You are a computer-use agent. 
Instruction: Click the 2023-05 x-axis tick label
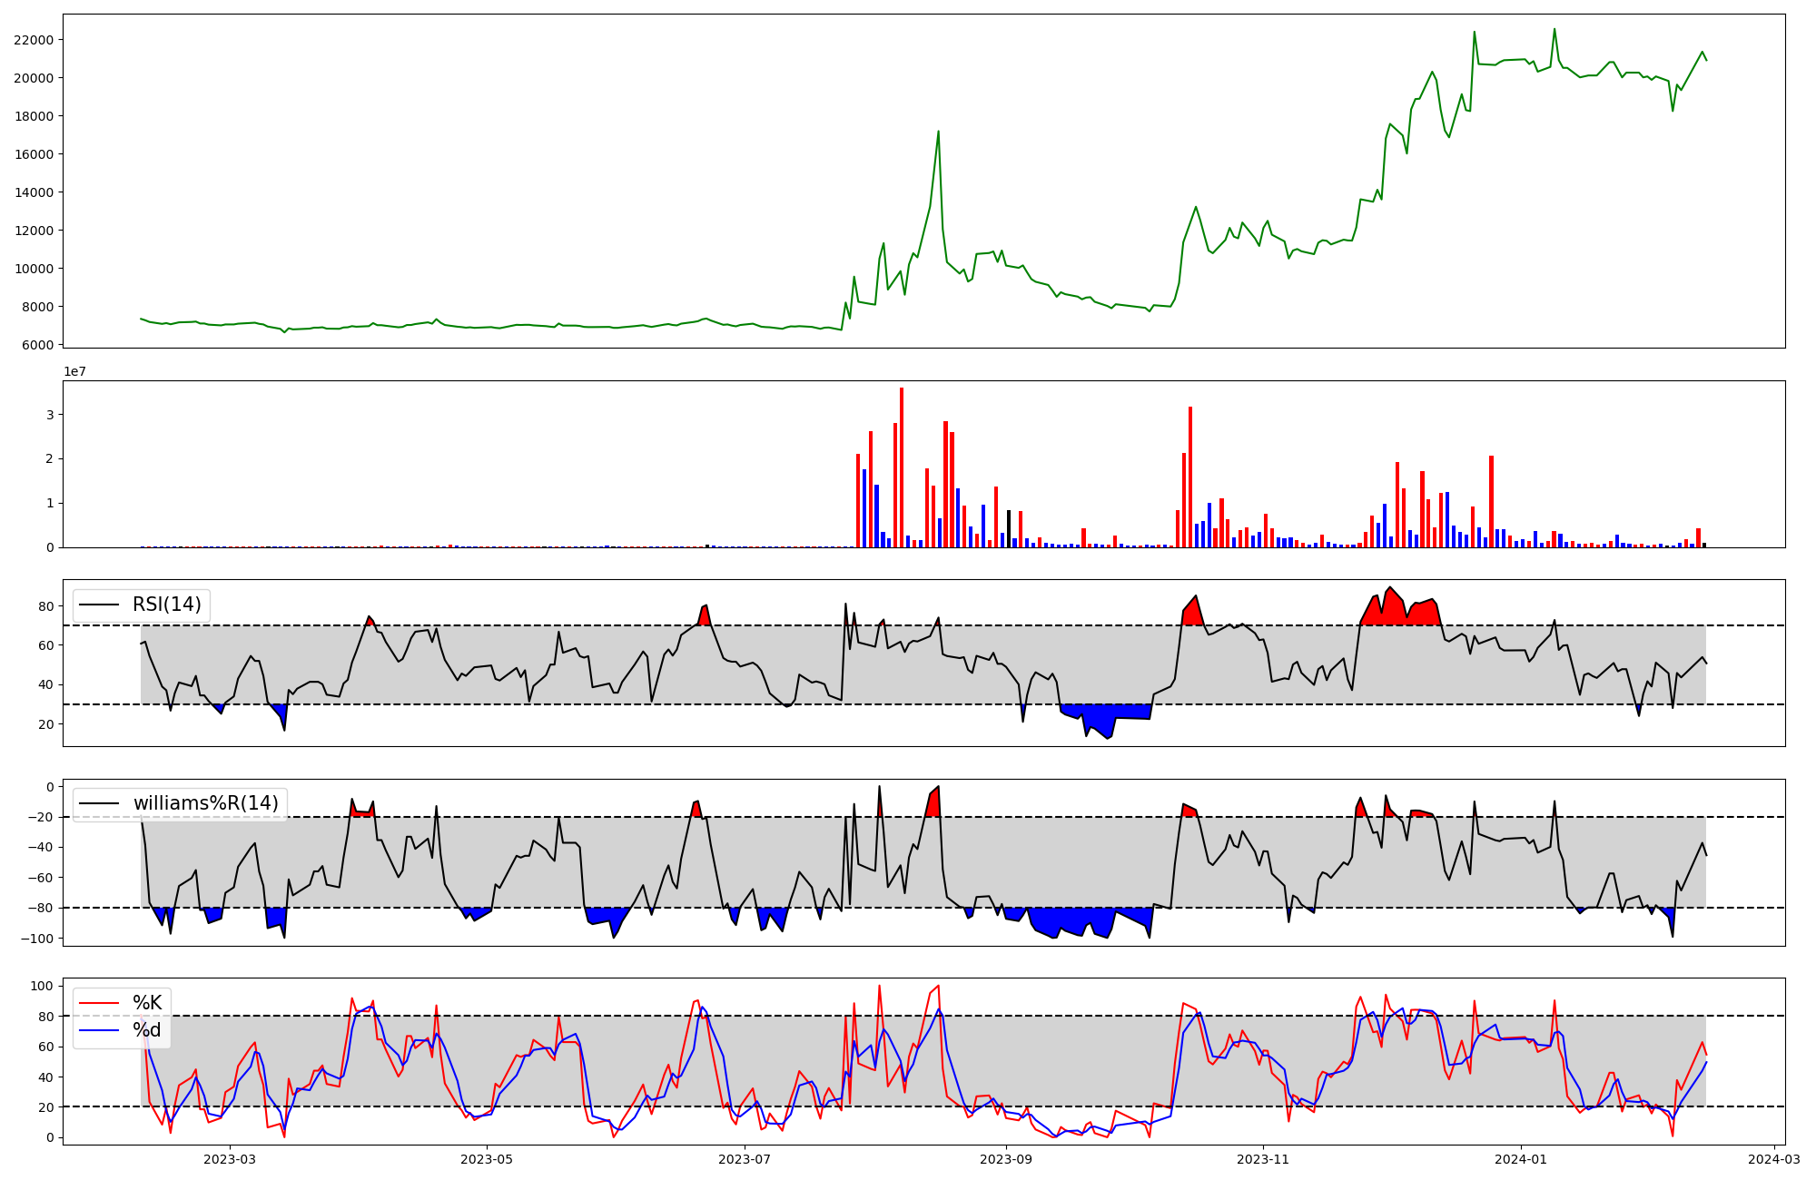point(488,1159)
